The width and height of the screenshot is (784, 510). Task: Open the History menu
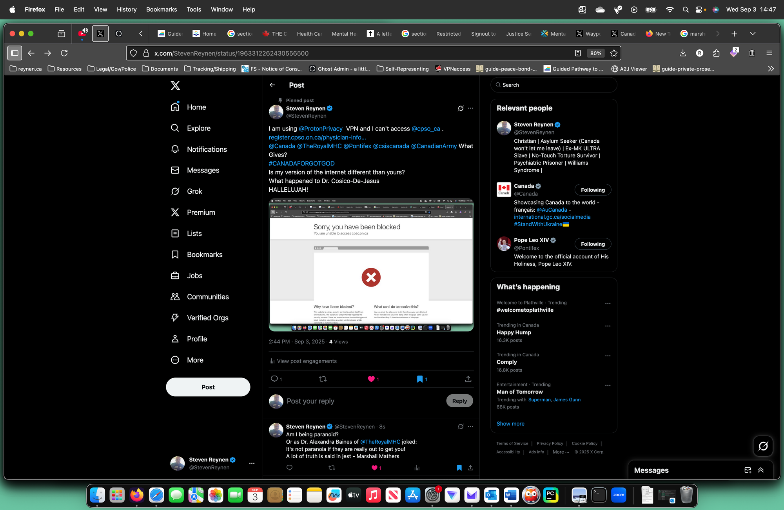pyautogui.click(x=127, y=9)
